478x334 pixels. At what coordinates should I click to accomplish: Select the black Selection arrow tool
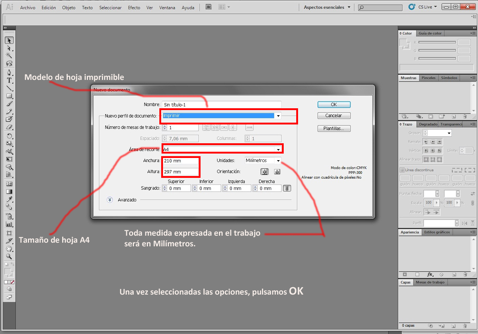pyautogui.click(x=9, y=40)
